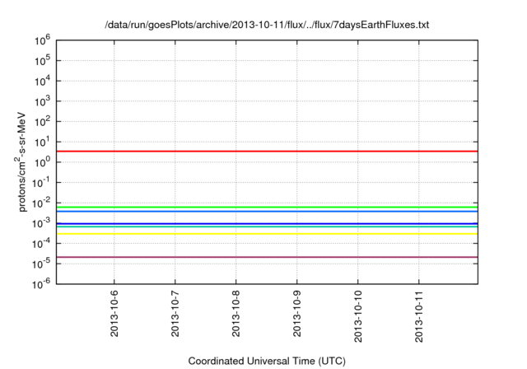
Task: Select the 2013-10-7 date tick label
Action: point(175,314)
